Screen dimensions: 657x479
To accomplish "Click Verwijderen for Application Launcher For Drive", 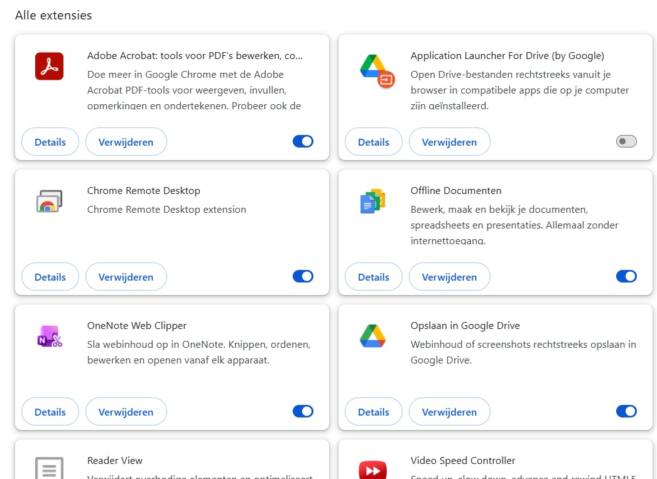I will click(x=450, y=142).
